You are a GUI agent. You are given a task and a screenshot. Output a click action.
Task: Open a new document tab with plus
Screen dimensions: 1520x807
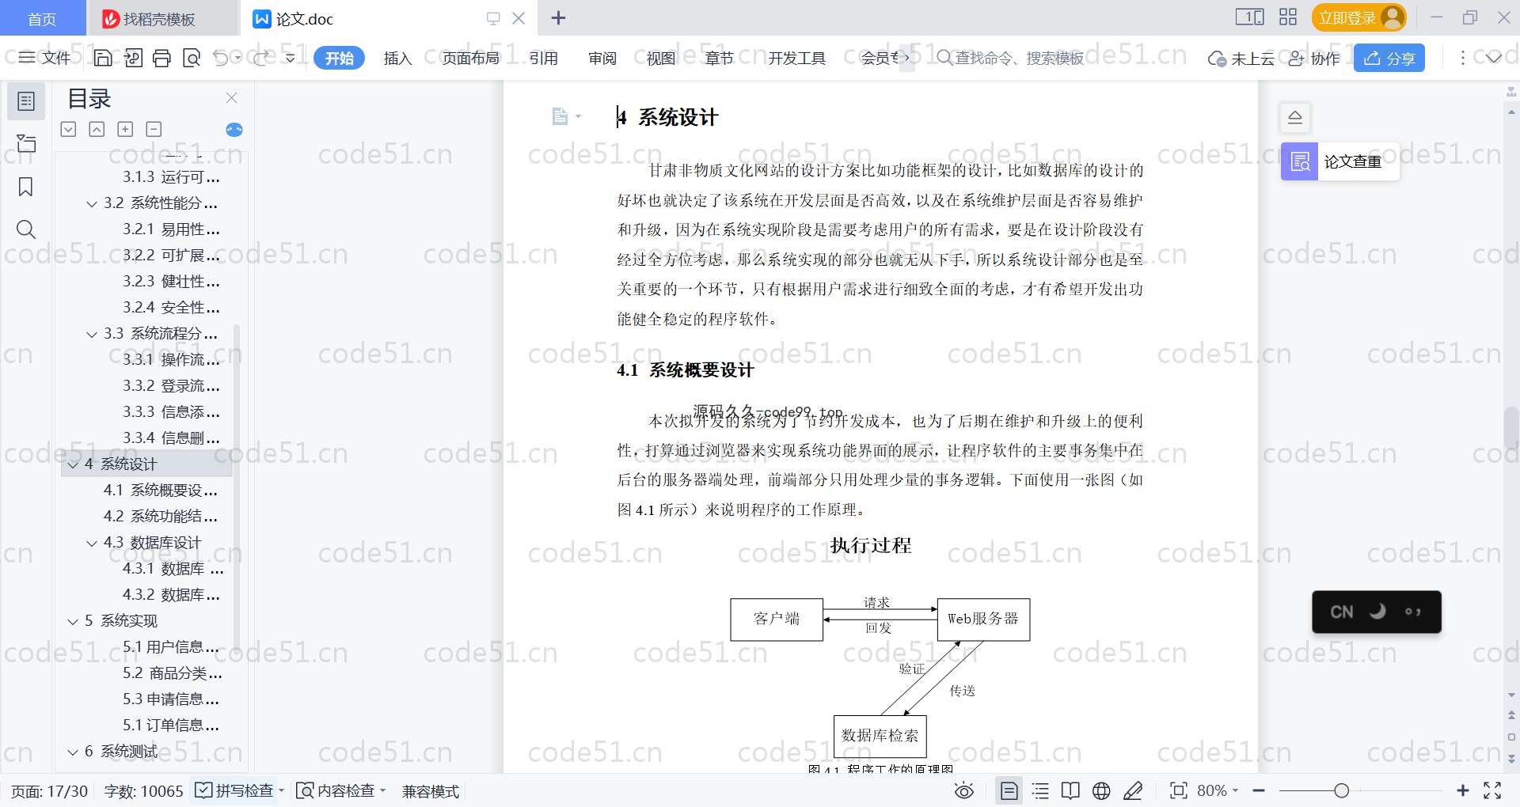click(558, 17)
